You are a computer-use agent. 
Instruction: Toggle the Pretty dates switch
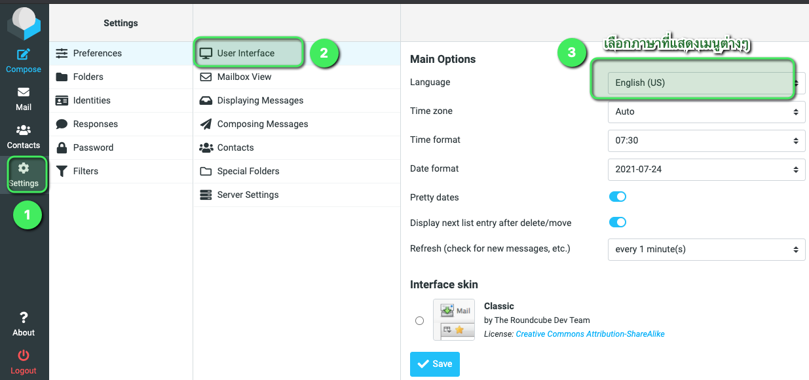(618, 197)
